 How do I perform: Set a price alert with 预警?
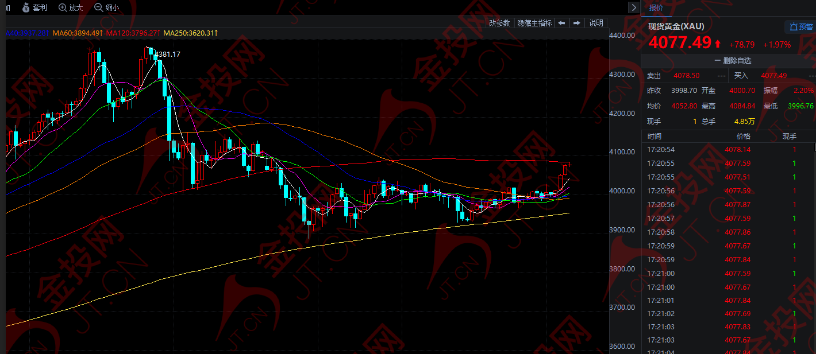799,26
